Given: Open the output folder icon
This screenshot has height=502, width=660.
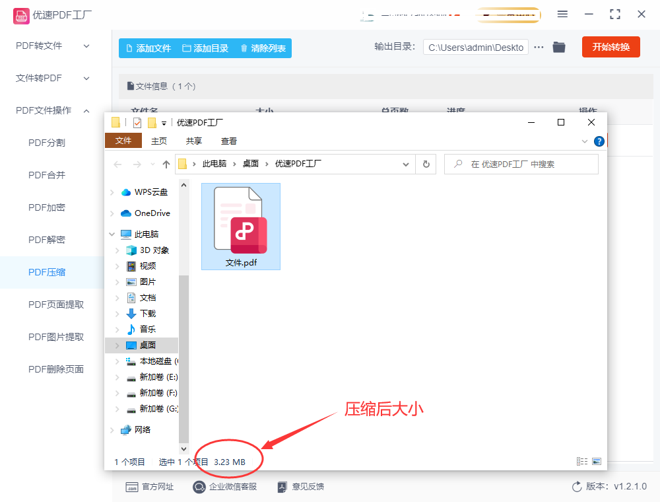Looking at the screenshot, I should click(x=559, y=47).
